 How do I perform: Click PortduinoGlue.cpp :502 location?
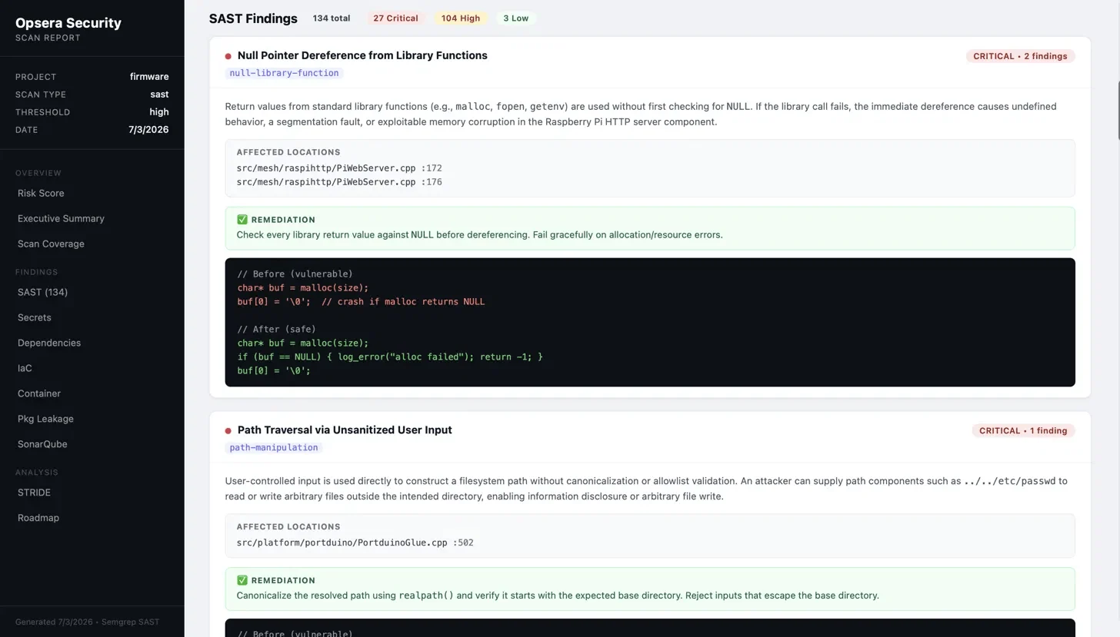click(355, 542)
